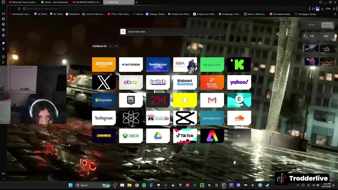Open the Shopify.com speed dial tile

212,64
